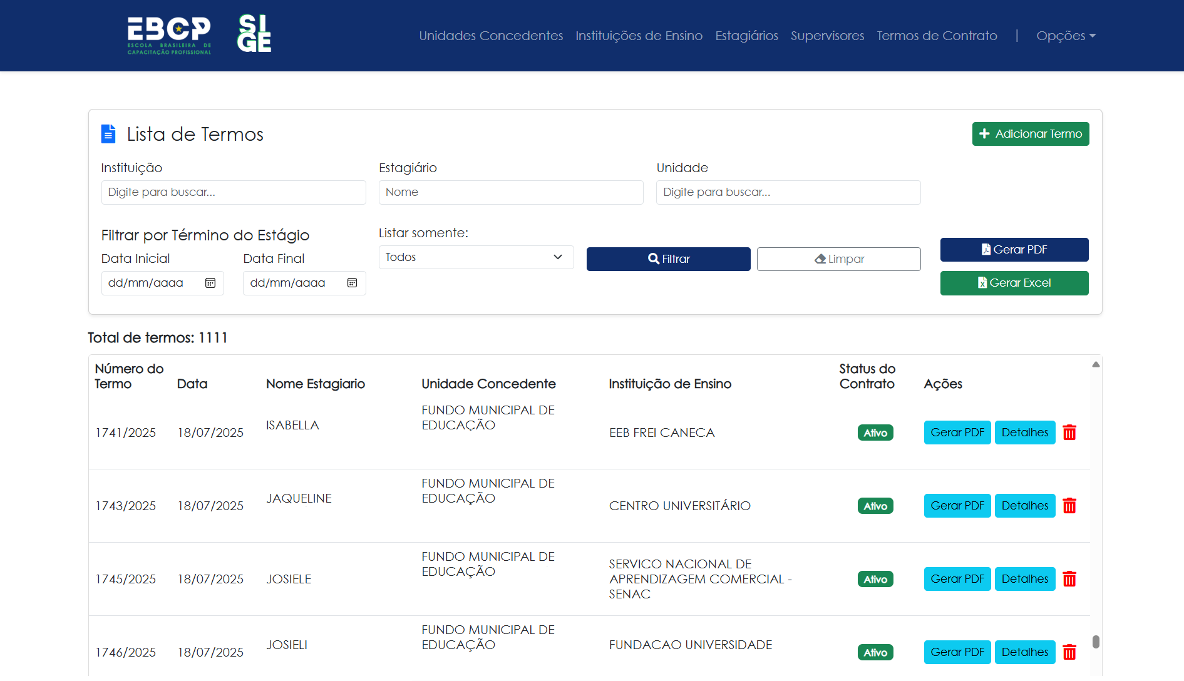1184x681 pixels.
Task: Click the SIGE logo
Action: click(x=254, y=34)
